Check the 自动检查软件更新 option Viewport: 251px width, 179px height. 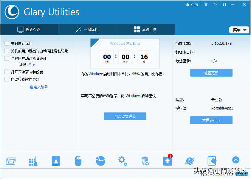(x=7, y=79)
